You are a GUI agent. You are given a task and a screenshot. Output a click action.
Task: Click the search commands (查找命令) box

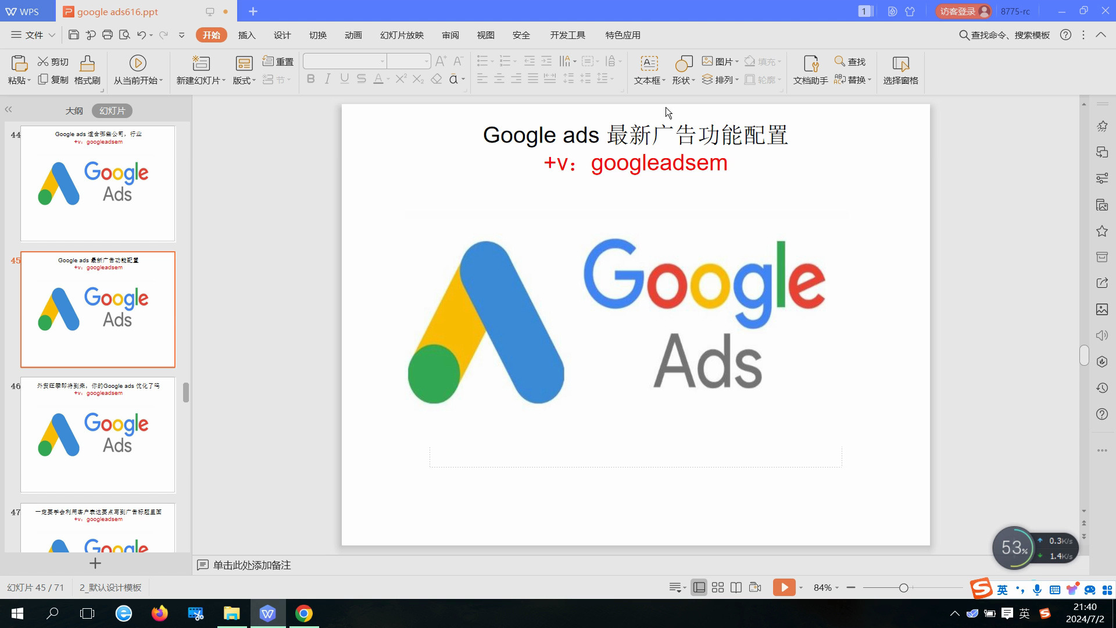[1004, 35]
